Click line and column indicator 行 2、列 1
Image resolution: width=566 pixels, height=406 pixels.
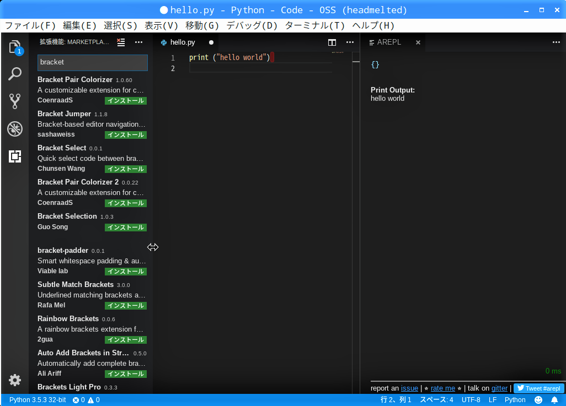(x=396, y=400)
